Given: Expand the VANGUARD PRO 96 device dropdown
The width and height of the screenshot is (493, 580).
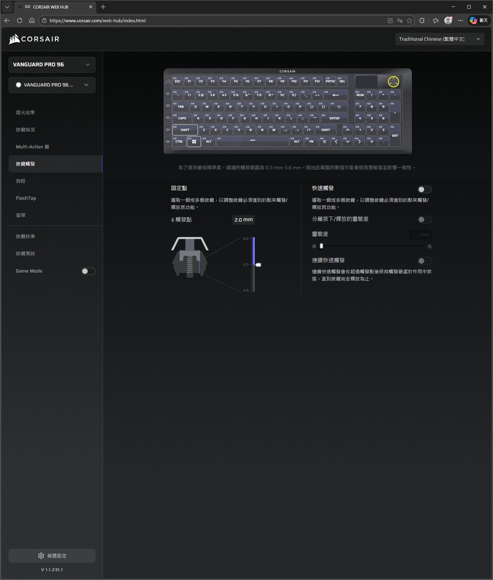Looking at the screenshot, I should [x=52, y=64].
